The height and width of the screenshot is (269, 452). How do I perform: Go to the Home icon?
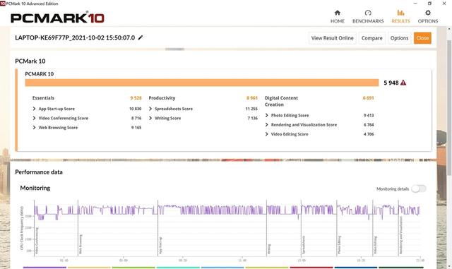click(338, 13)
